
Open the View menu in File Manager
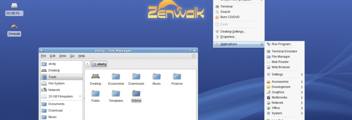point(63,56)
